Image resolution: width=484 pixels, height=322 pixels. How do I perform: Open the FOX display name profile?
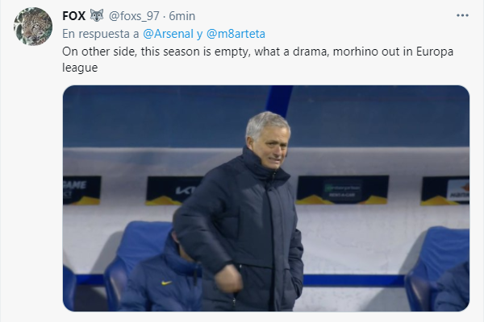74,16
